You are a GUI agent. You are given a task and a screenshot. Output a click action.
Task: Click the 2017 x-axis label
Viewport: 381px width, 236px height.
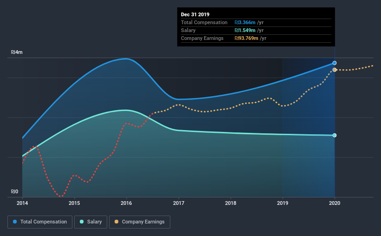[178, 203]
